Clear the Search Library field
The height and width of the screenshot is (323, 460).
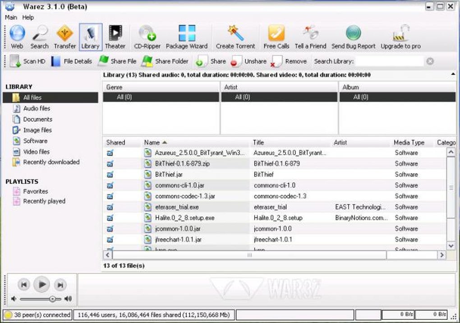(x=430, y=61)
